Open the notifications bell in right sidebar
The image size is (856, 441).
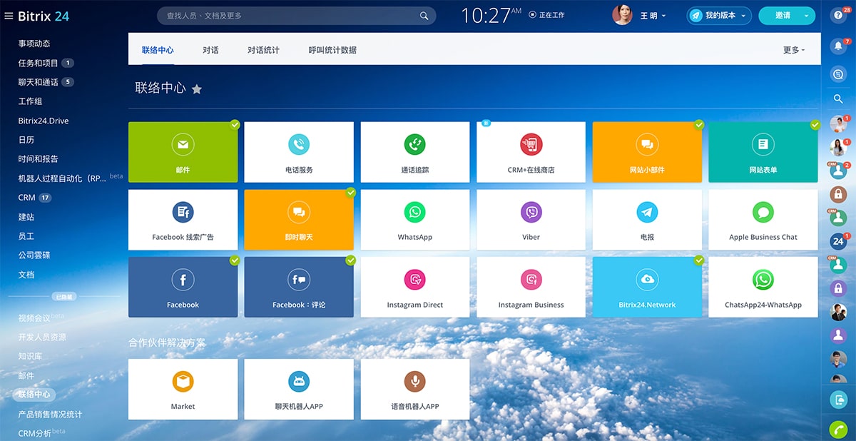[838, 46]
